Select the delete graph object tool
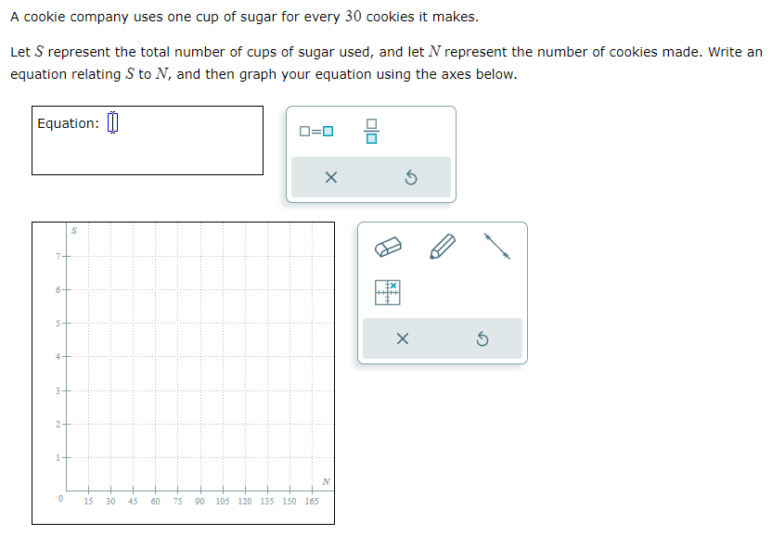The image size is (772, 548). pyautogui.click(x=389, y=290)
